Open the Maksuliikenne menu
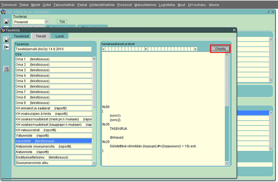The image size is (278, 182). pos(145,5)
